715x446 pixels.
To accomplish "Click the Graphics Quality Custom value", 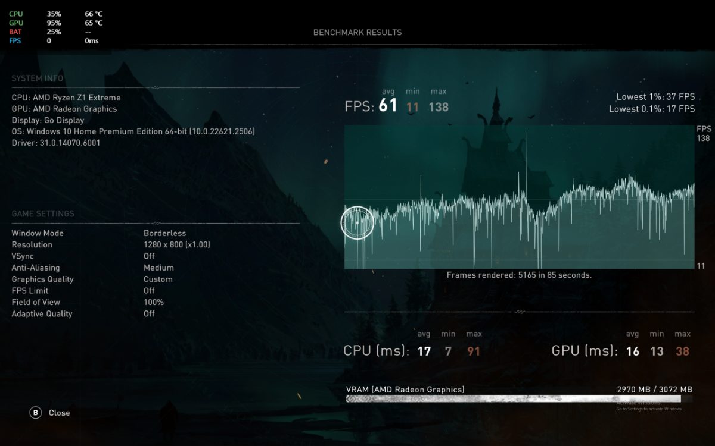I will click(158, 279).
